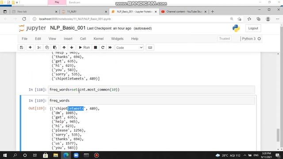Click the Trusted notebook indicator

coord(225,39)
